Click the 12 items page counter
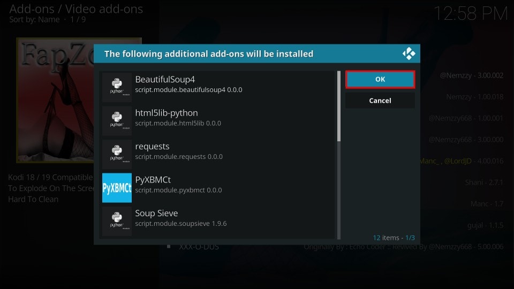Image resolution: width=514 pixels, height=289 pixels. (394, 238)
